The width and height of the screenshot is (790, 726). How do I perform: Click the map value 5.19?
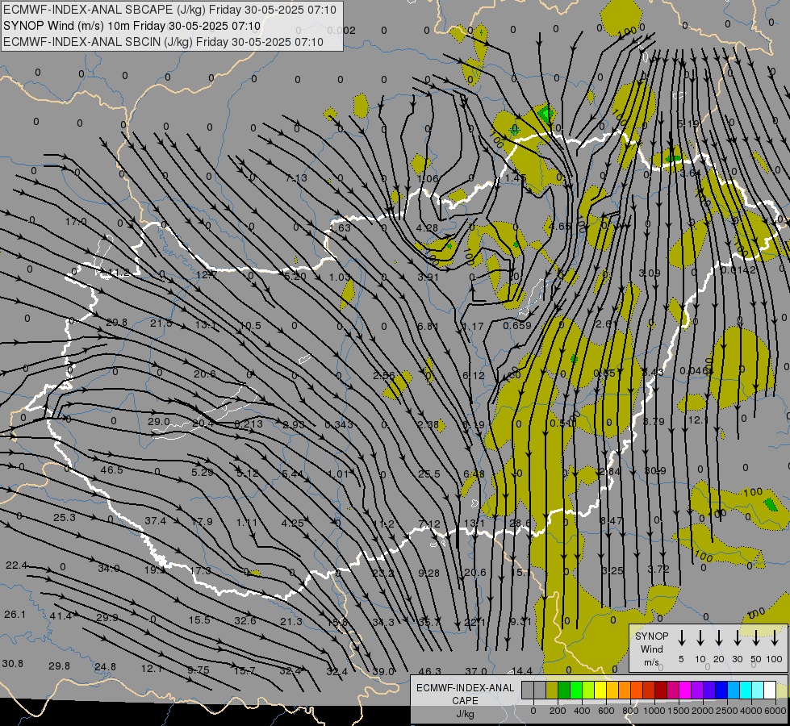(688, 123)
